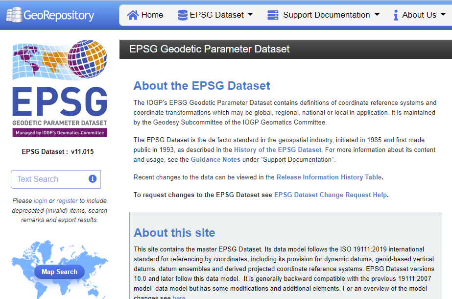
Task: Click the Home house icon
Action: click(x=133, y=15)
